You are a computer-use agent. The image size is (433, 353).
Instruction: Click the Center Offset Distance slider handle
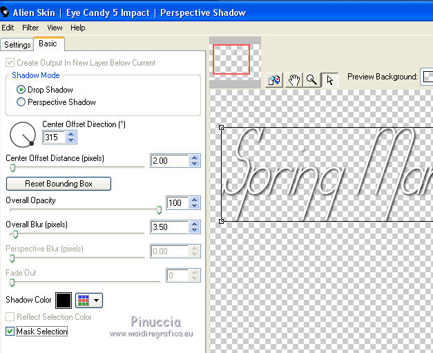click(x=12, y=168)
